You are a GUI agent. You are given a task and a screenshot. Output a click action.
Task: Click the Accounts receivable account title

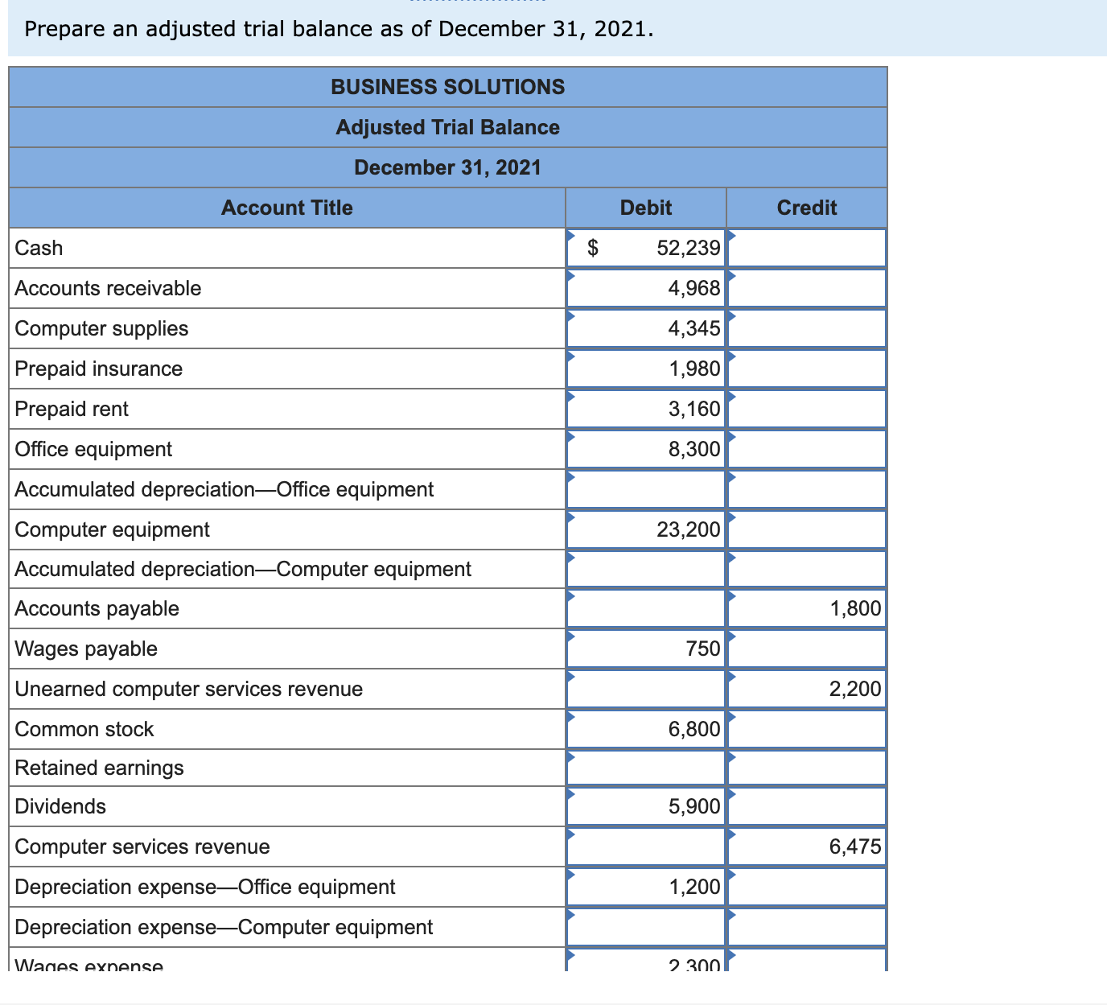coord(108,288)
